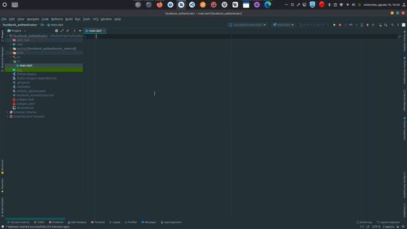Select .metadata file in tree
This screenshot has height=229, width=407.
pos(24,87)
